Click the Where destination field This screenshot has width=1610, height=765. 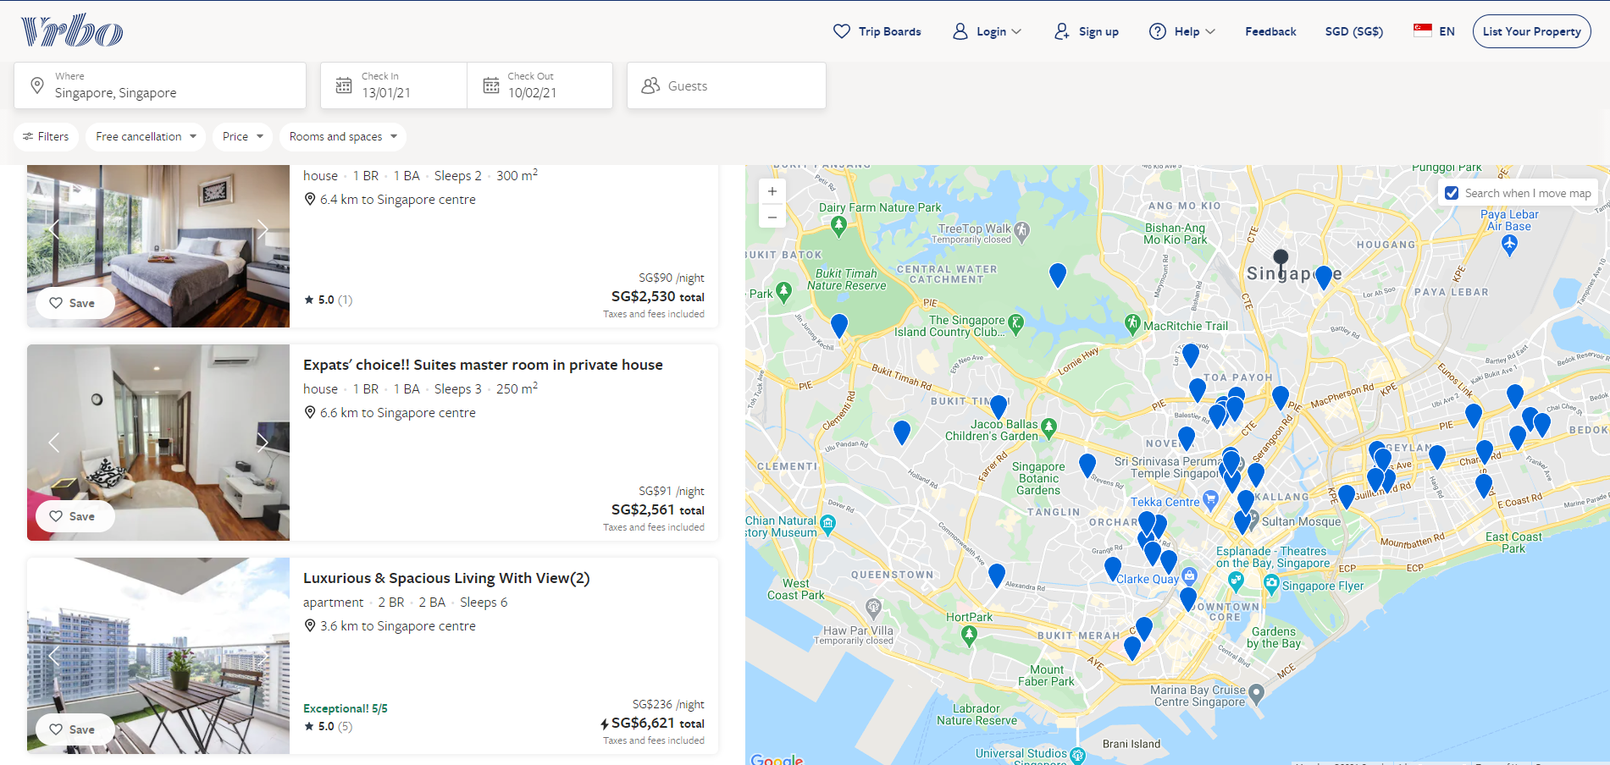pyautogui.click(x=160, y=85)
